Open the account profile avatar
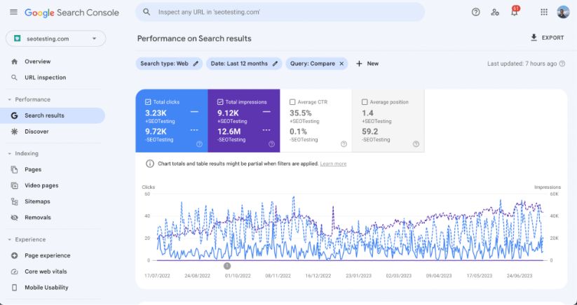Screen dimensions: 577x305 click(563, 12)
